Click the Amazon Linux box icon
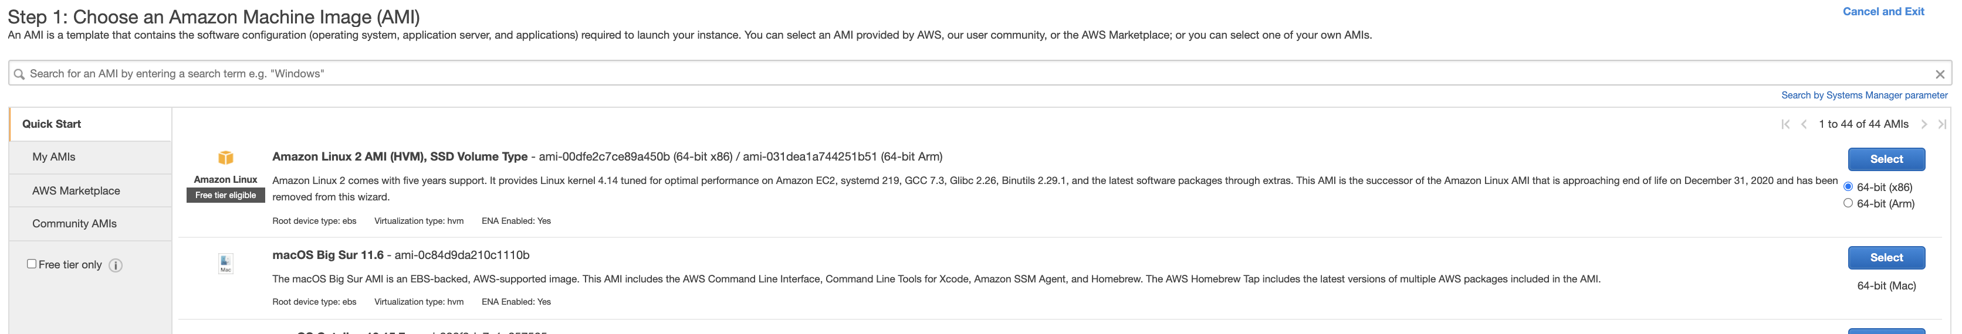This screenshot has width=1962, height=334. [x=225, y=158]
